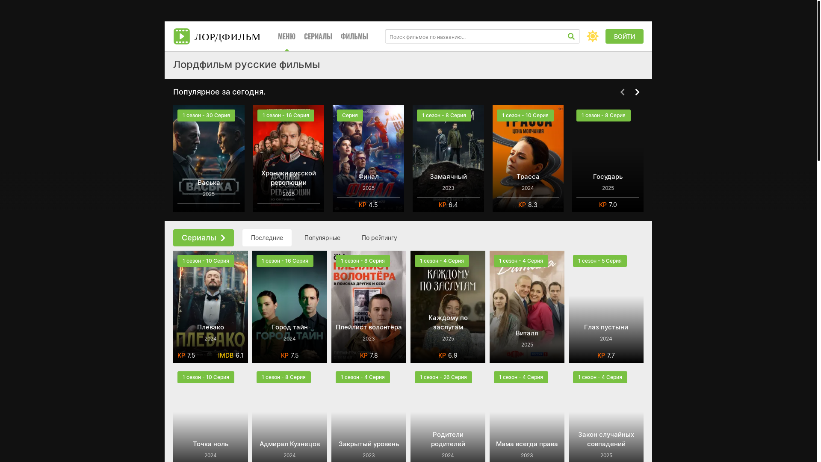821x462 pixels.
Task: Go to next popular carousel slide
Action: (x=637, y=92)
